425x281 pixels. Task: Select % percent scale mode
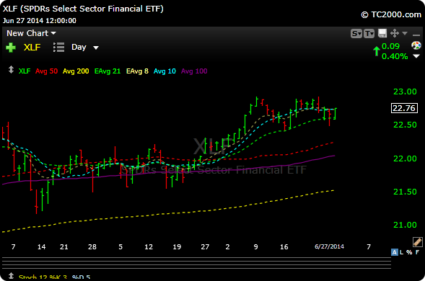pyautogui.click(x=409, y=252)
